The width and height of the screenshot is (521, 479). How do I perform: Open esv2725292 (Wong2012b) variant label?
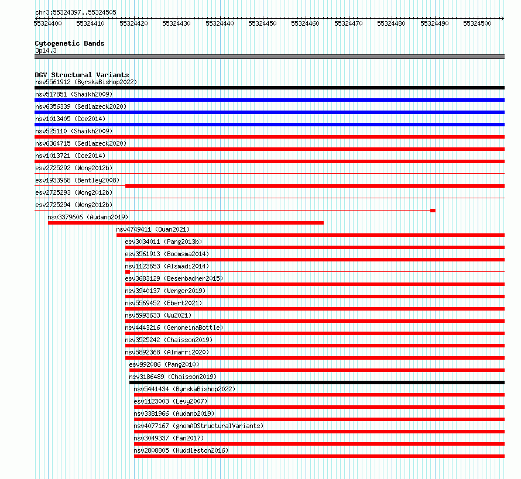point(74,168)
